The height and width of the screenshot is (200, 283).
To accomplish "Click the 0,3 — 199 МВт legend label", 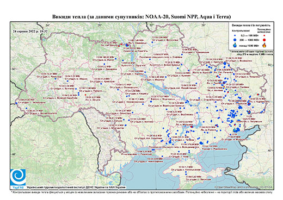I will tap(249, 35).
